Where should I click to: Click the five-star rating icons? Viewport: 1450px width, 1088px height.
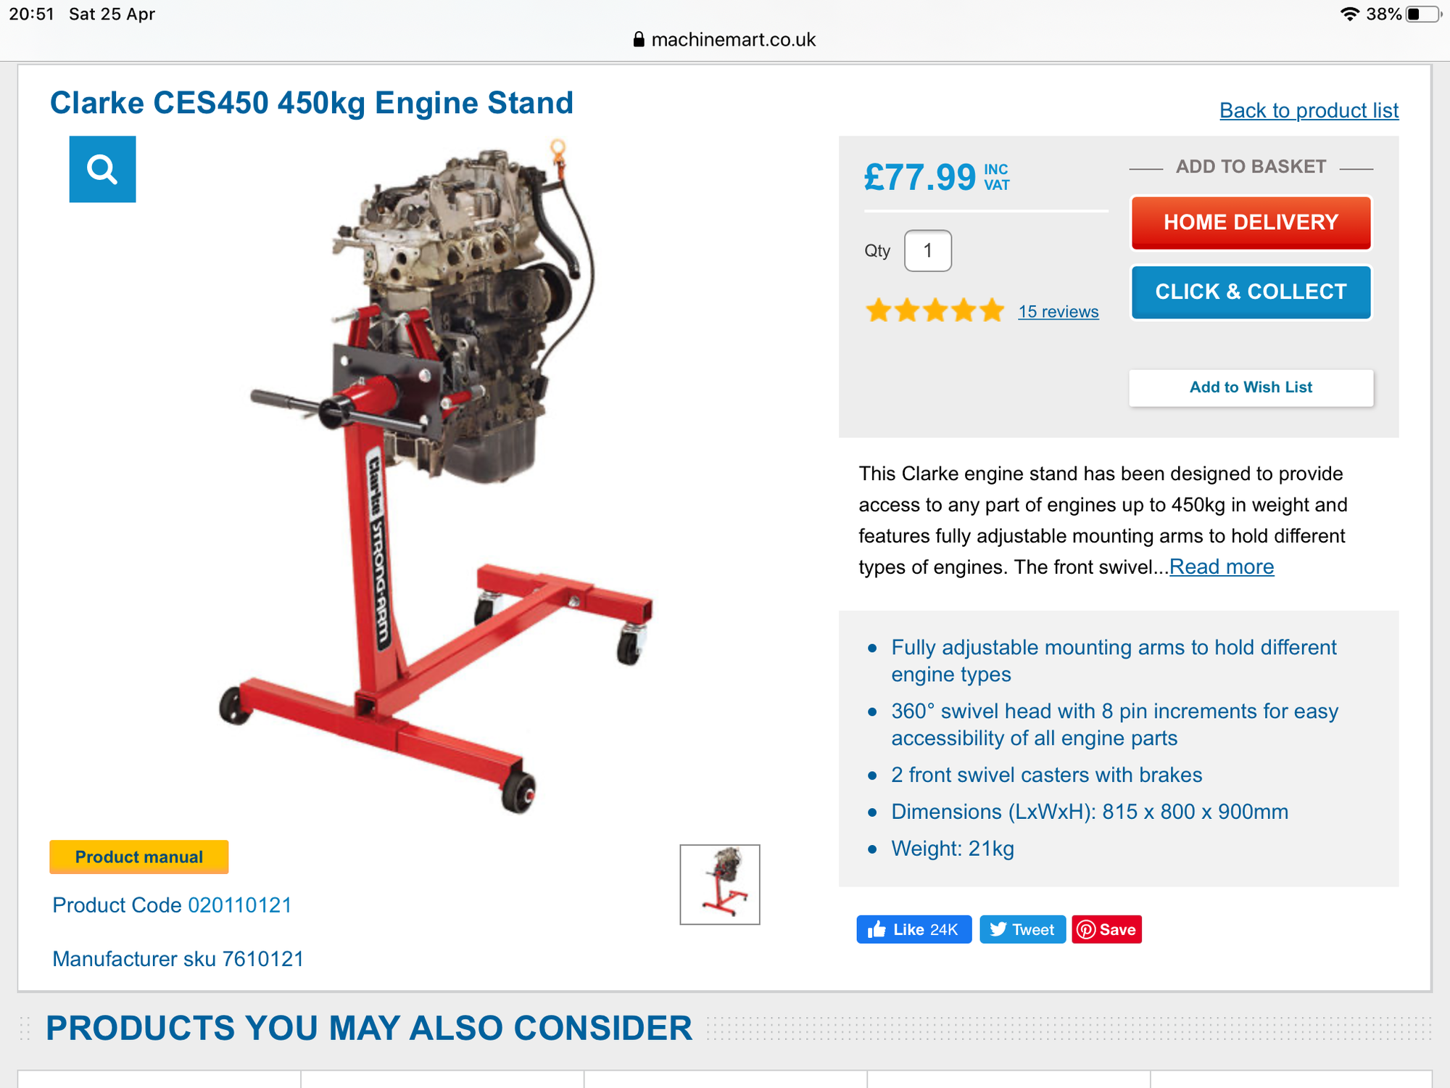(935, 311)
